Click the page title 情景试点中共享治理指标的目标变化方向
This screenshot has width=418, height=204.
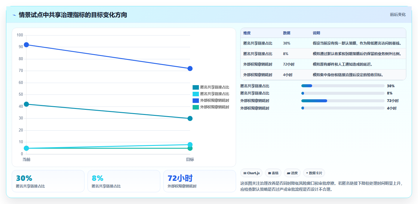73,15
